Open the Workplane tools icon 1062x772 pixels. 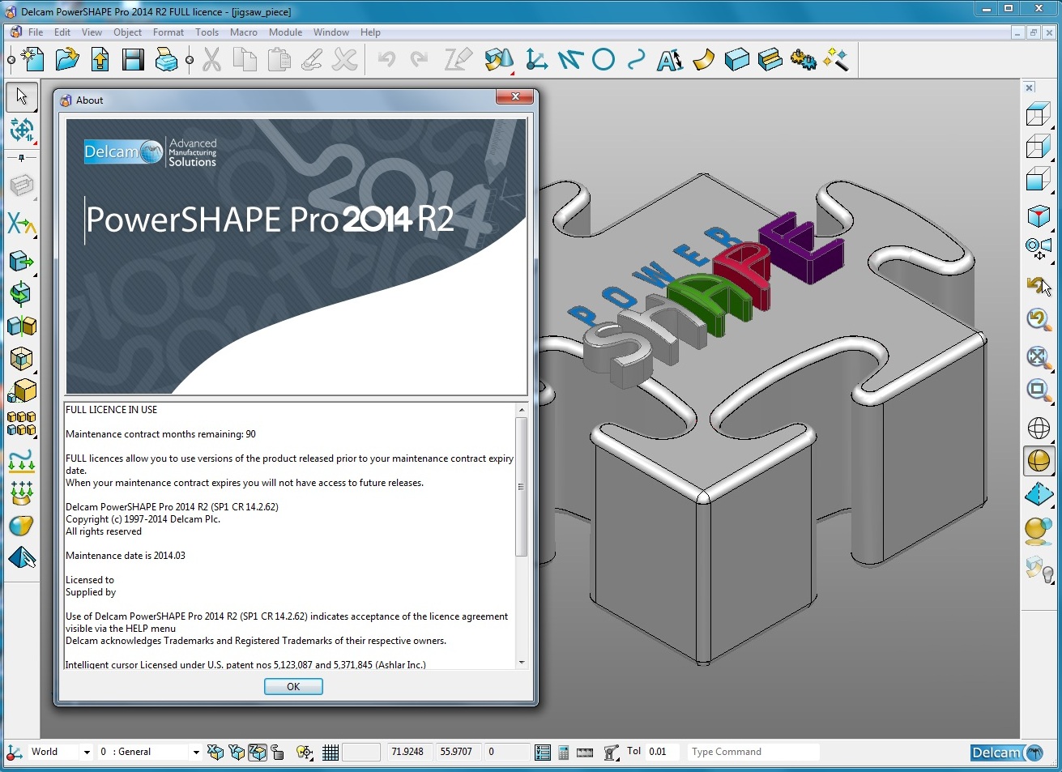(535, 60)
